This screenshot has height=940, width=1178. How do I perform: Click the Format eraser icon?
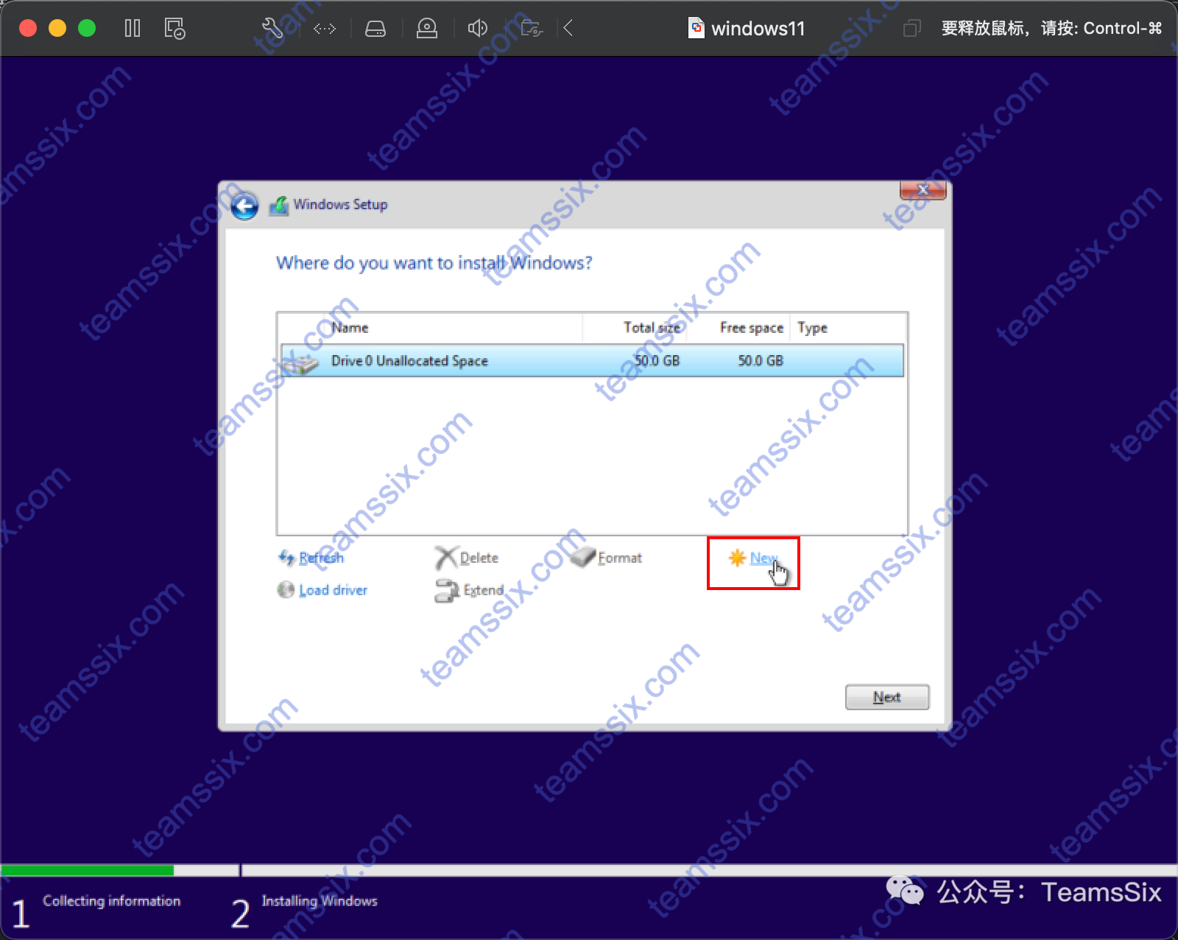pyautogui.click(x=582, y=557)
